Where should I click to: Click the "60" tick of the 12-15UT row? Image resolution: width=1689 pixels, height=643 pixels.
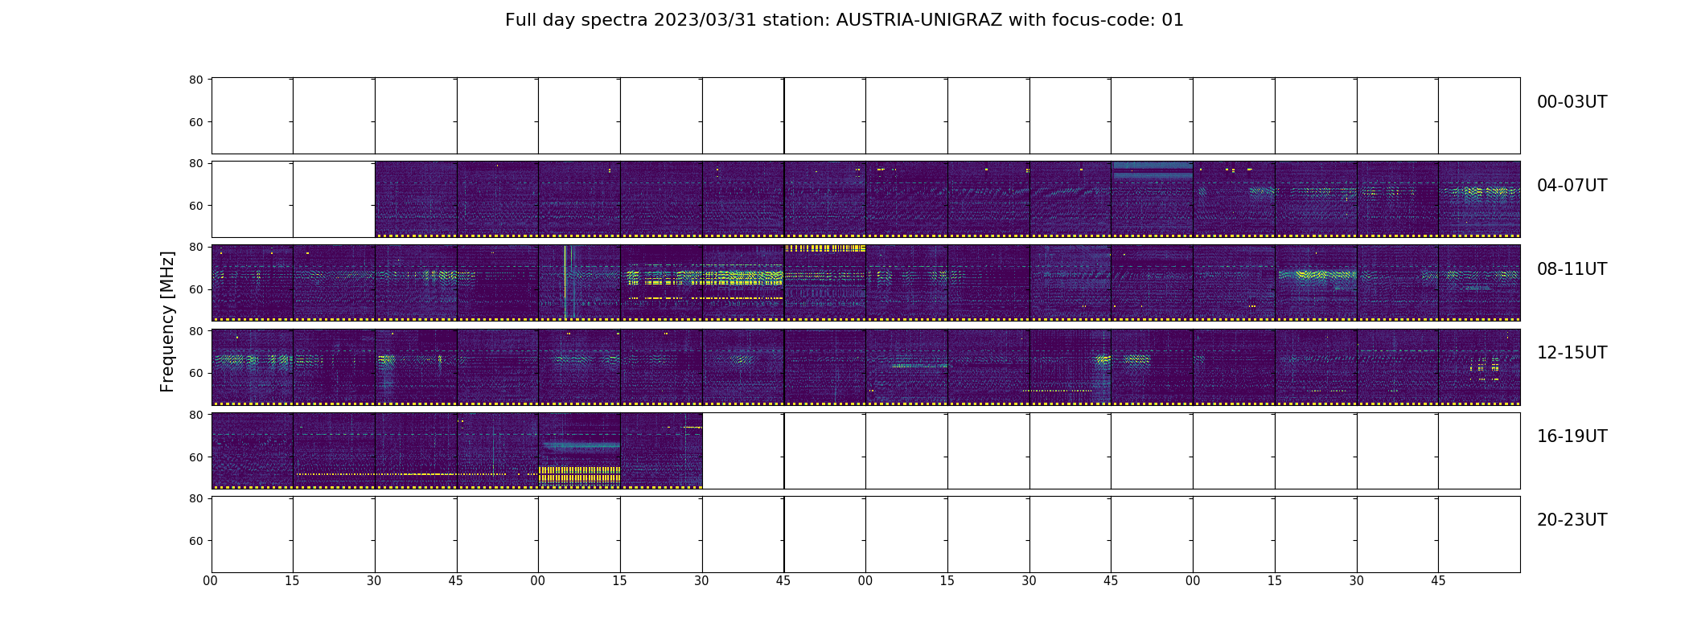pos(195,373)
